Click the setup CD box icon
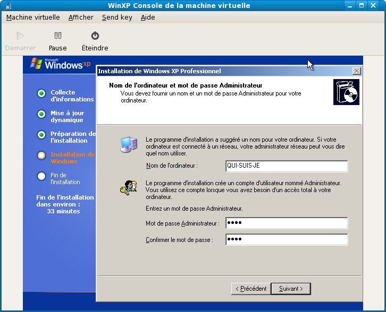This screenshot has height=312, width=386. pos(346,92)
